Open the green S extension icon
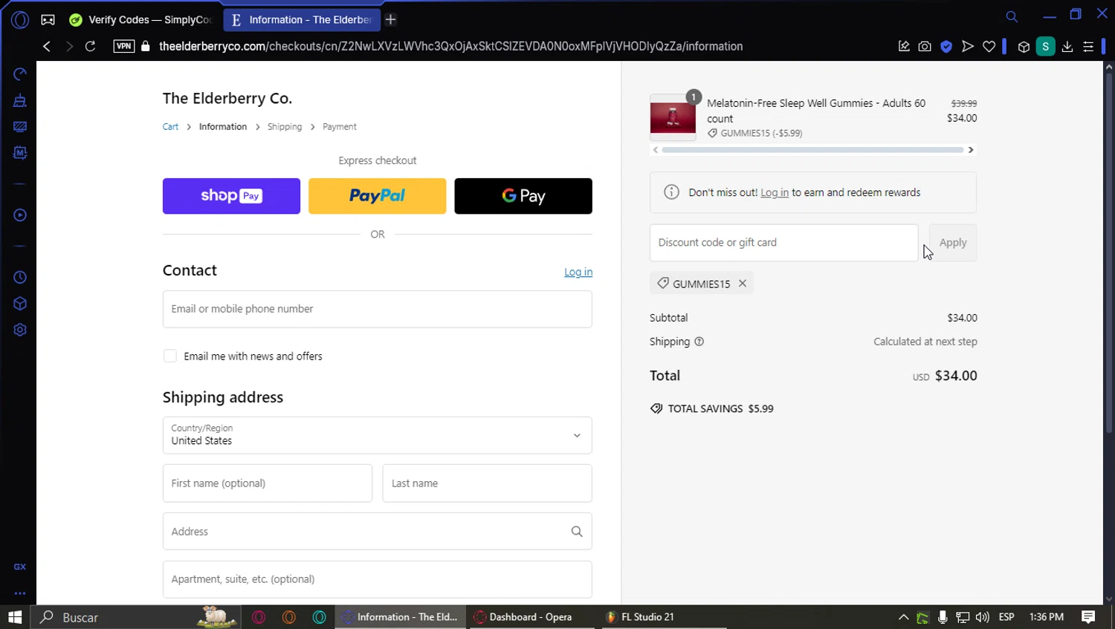1115x629 pixels. pyautogui.click(x=1045, y=46)
